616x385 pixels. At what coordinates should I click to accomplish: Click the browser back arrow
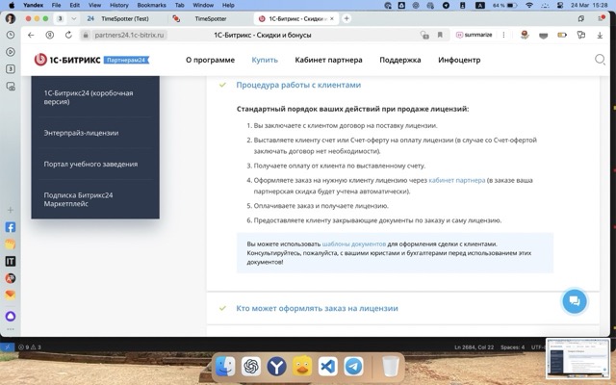click(x=33, y=34)
